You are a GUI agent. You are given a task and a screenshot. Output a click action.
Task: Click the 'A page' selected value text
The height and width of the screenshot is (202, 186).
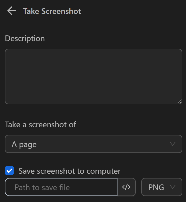tap(24, 144)
